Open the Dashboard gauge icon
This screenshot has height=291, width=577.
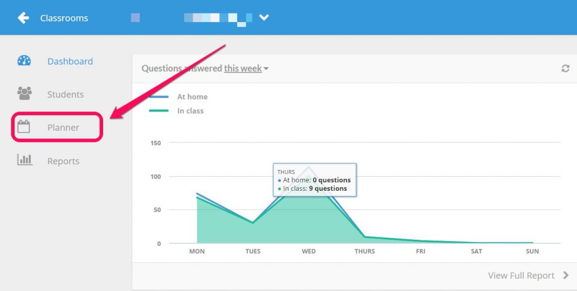pos(24,61)
